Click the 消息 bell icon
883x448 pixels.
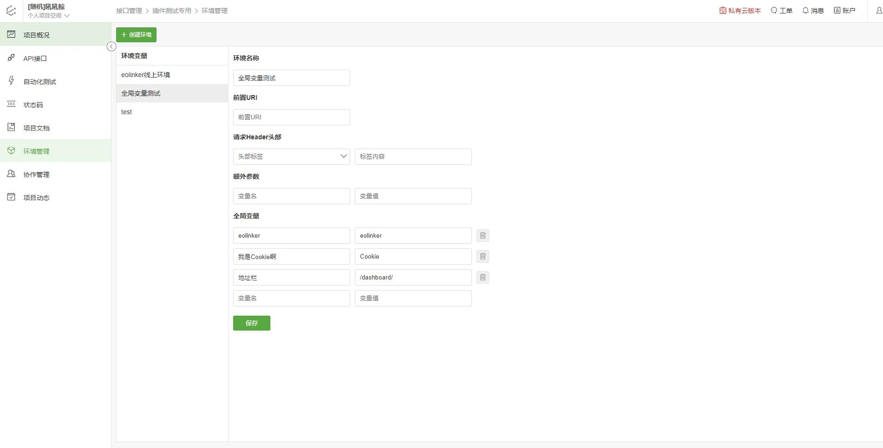point(805,10)
